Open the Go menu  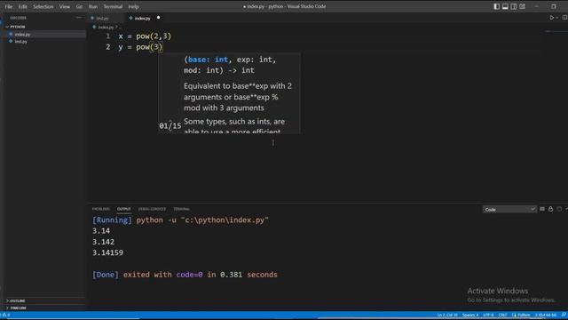click(x=79, y=6)
